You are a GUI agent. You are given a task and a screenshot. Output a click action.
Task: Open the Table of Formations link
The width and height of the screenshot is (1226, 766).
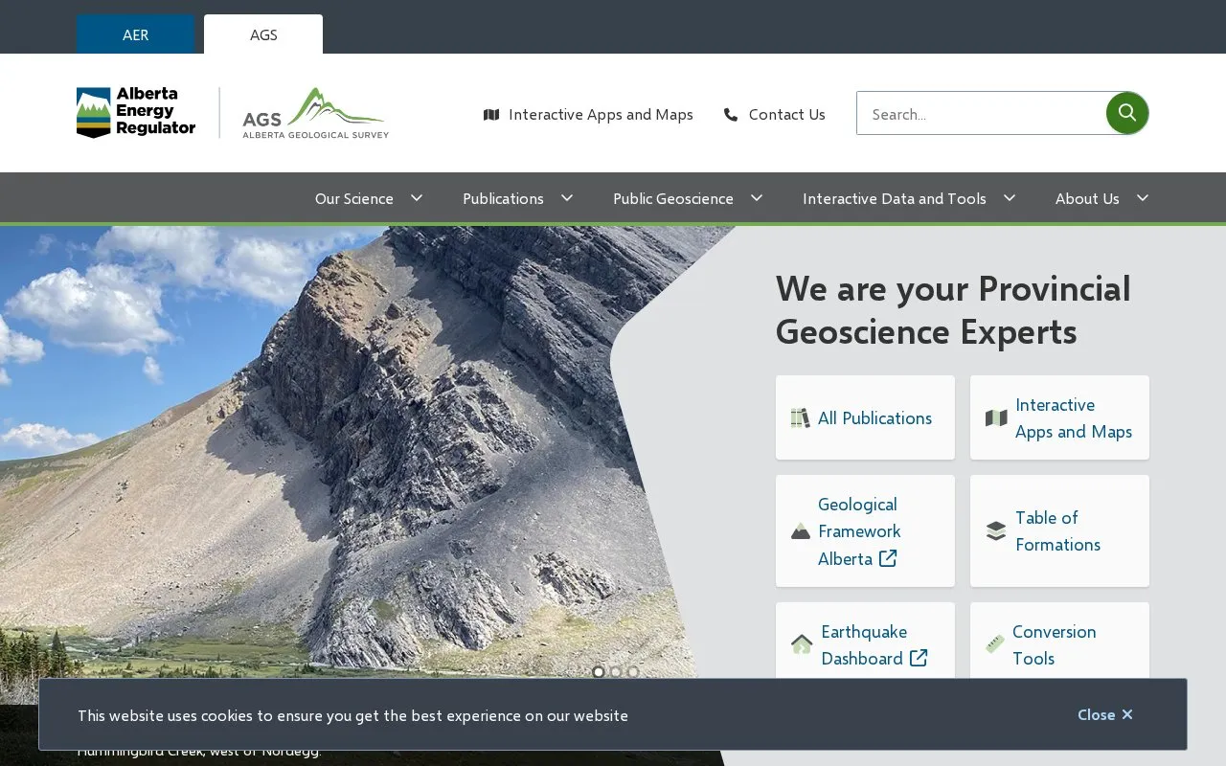1059,531
